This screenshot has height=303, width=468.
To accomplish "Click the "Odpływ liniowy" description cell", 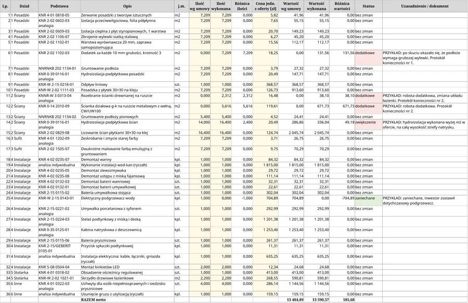I will click(x=127, y=84).
